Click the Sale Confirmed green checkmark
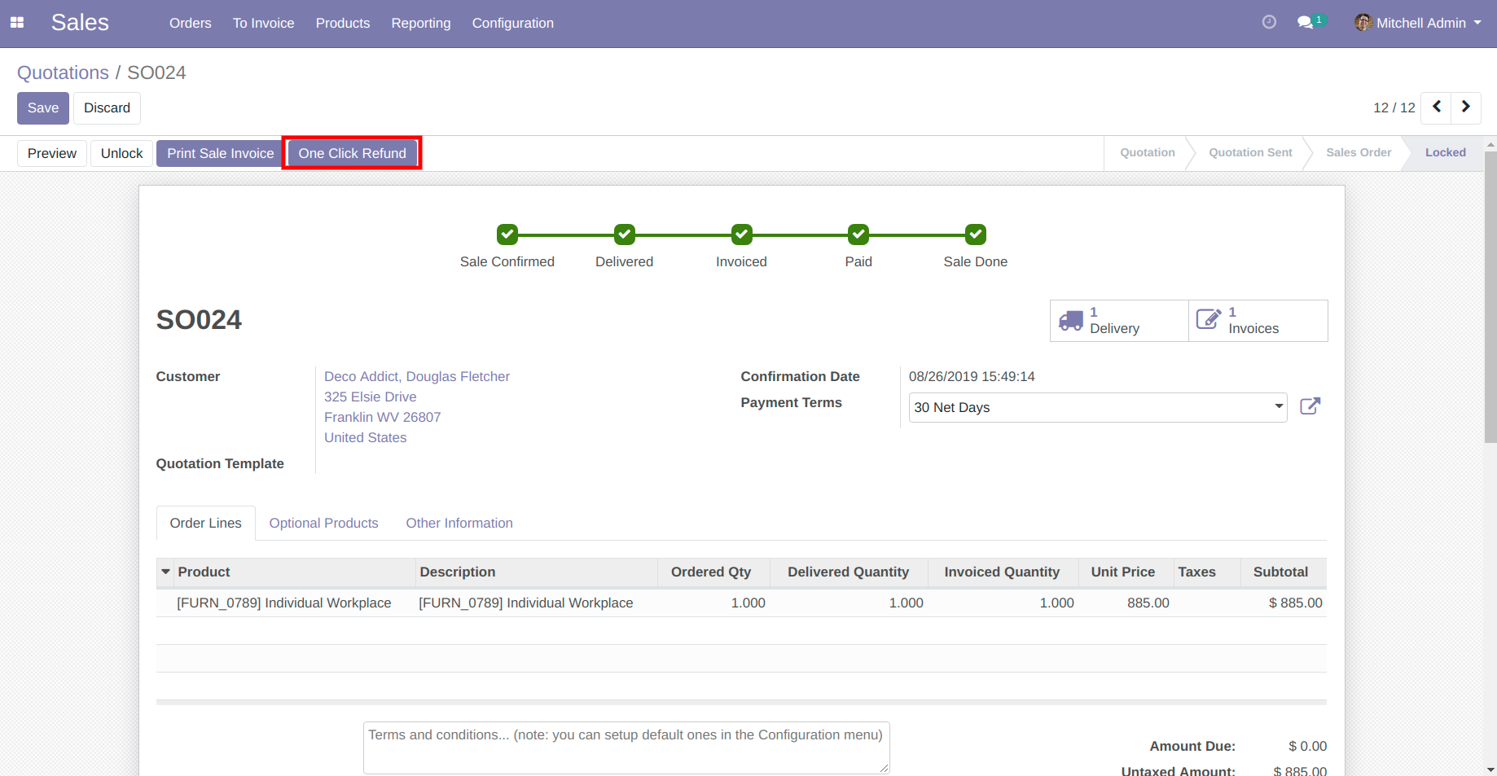1497x776 pixels. (507, 235)
